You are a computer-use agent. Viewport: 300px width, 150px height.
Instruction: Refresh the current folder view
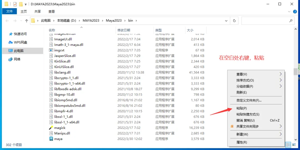[234, 21]
